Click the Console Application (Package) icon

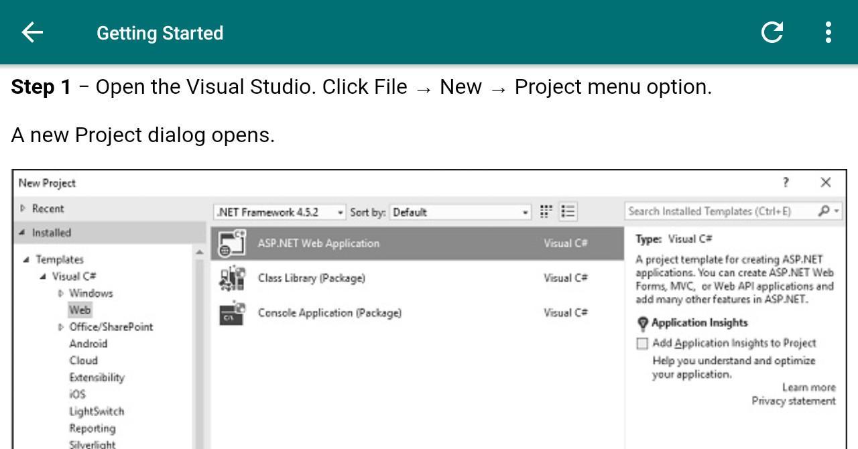pos(232,313)
